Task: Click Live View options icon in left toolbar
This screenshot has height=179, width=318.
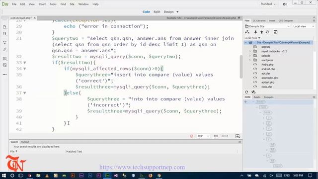Action: 4,43
